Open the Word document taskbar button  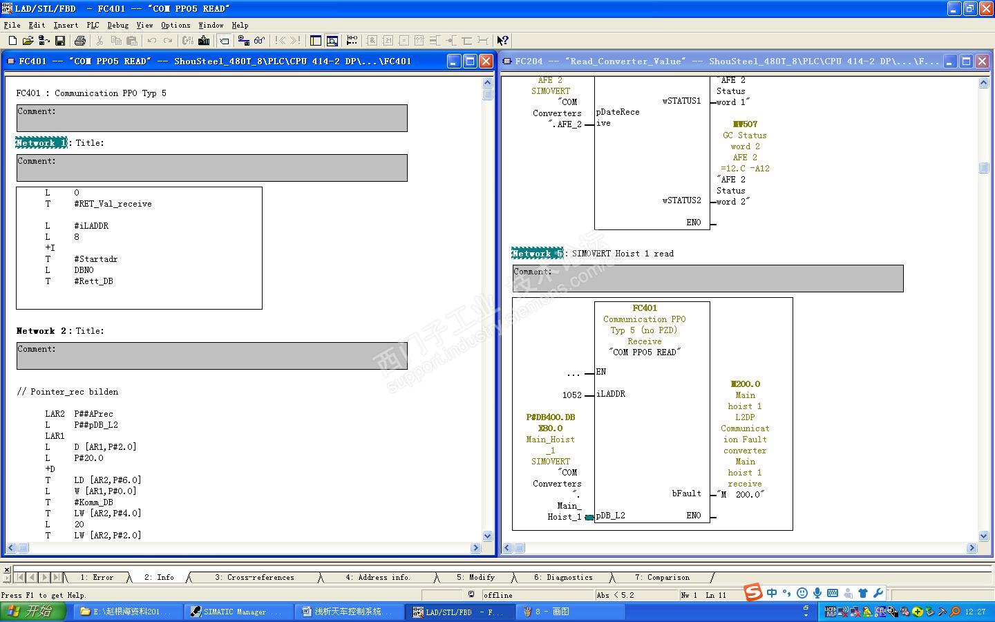pos(350,612)
